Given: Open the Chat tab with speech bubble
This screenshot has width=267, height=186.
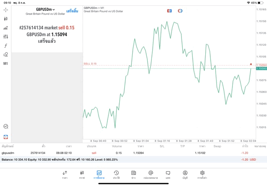Looking at the screenshot, I should [x=168, y=175].
